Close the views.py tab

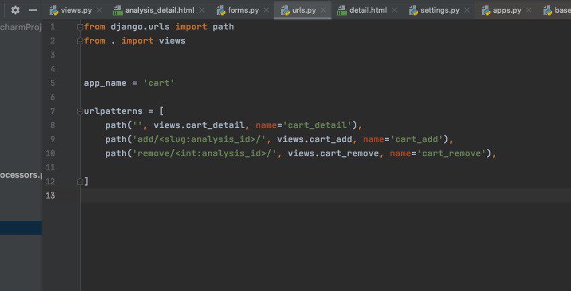tap(99, 10)
